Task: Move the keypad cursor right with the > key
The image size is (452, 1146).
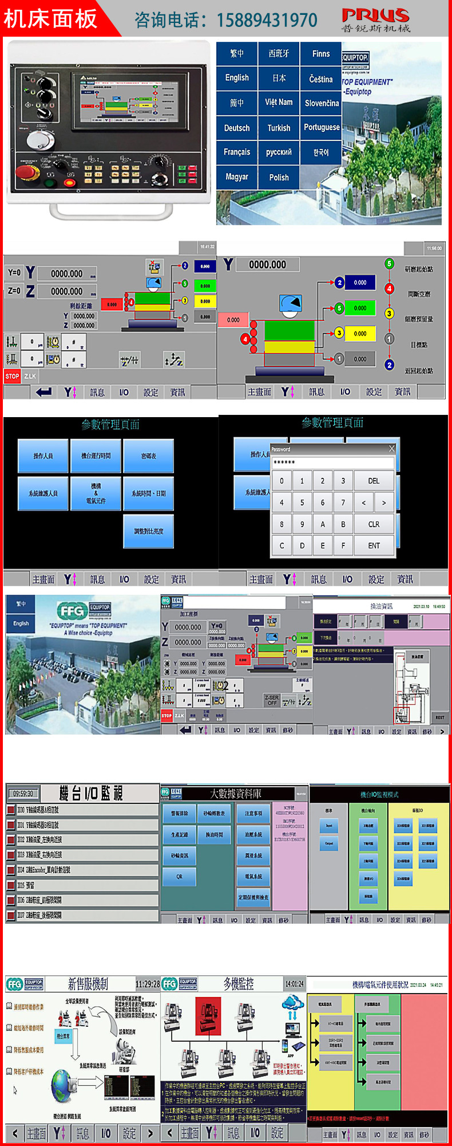Action: tap(384, 503)
